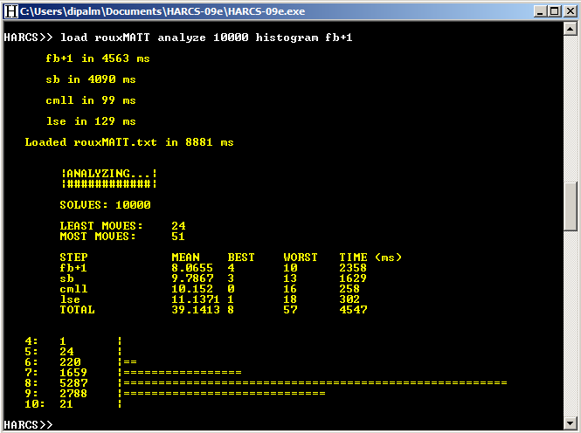Viewport: 581px width, 433px height.
Task: Click the sb mean value 9.7867
Action: 192,278
